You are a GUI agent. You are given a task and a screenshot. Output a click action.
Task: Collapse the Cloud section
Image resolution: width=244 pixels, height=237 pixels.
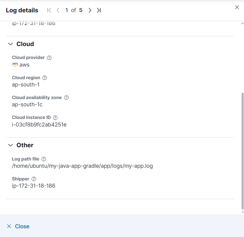pos(11,44)
